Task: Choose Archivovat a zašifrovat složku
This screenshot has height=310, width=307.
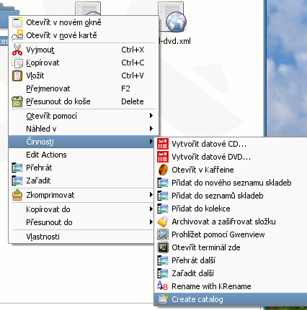Action: point(231,222)
